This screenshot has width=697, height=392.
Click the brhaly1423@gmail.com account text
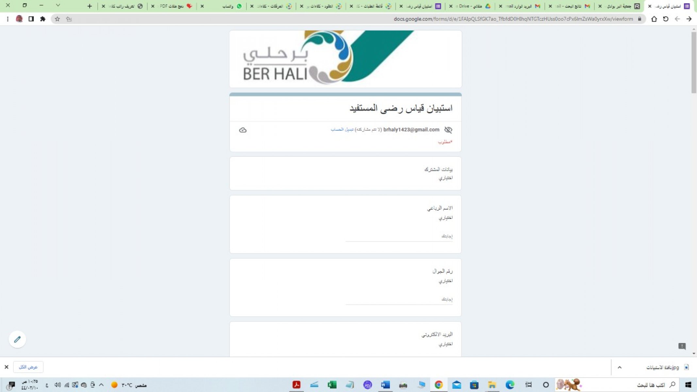(x=411, y=130)
